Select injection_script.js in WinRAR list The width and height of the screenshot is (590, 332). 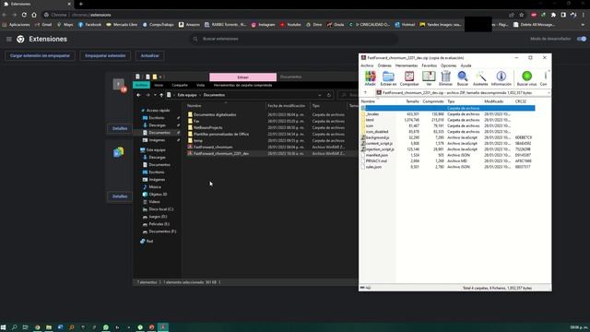(380, 149)
